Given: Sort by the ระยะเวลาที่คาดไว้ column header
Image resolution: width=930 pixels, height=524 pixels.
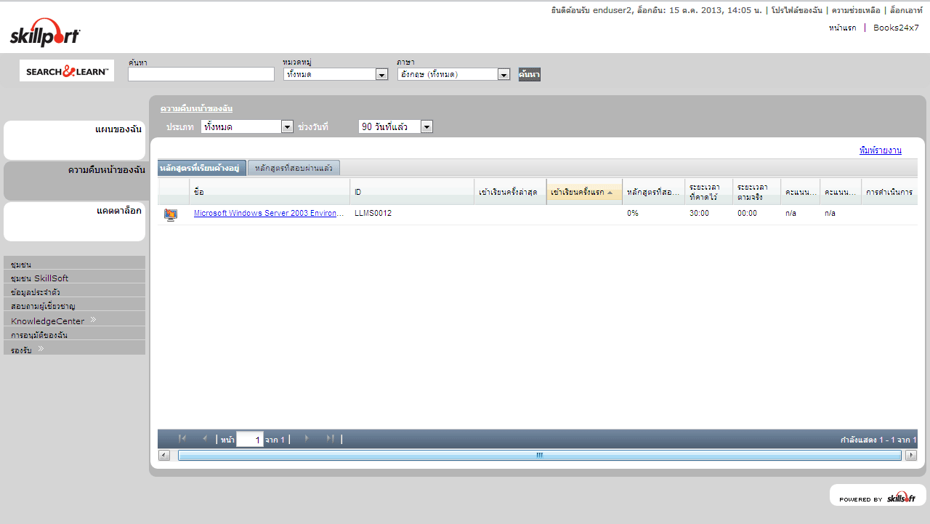Looking at the screenshot, I should point(708,192).
